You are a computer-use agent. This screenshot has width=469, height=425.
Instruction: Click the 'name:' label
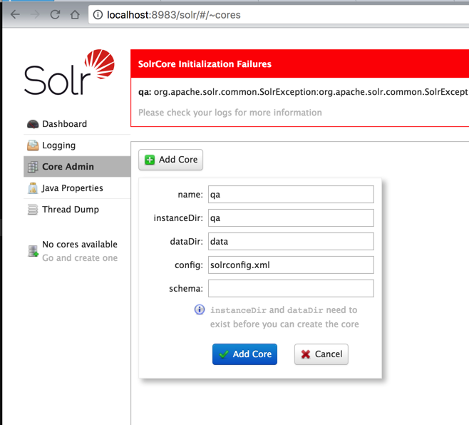190,195
